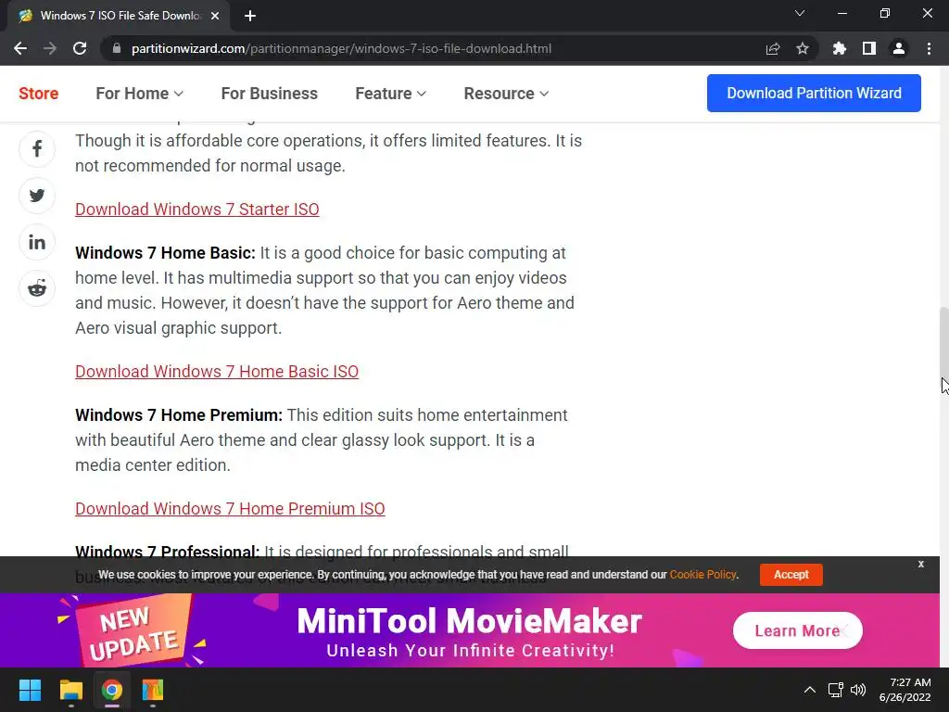Expand Feature dropdown menu

click(x=390, y=94)
